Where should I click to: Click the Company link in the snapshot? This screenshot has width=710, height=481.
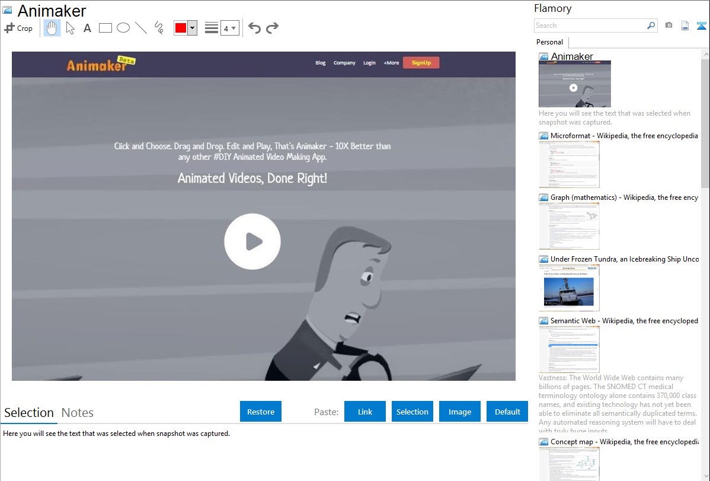[x=344, y=63]
